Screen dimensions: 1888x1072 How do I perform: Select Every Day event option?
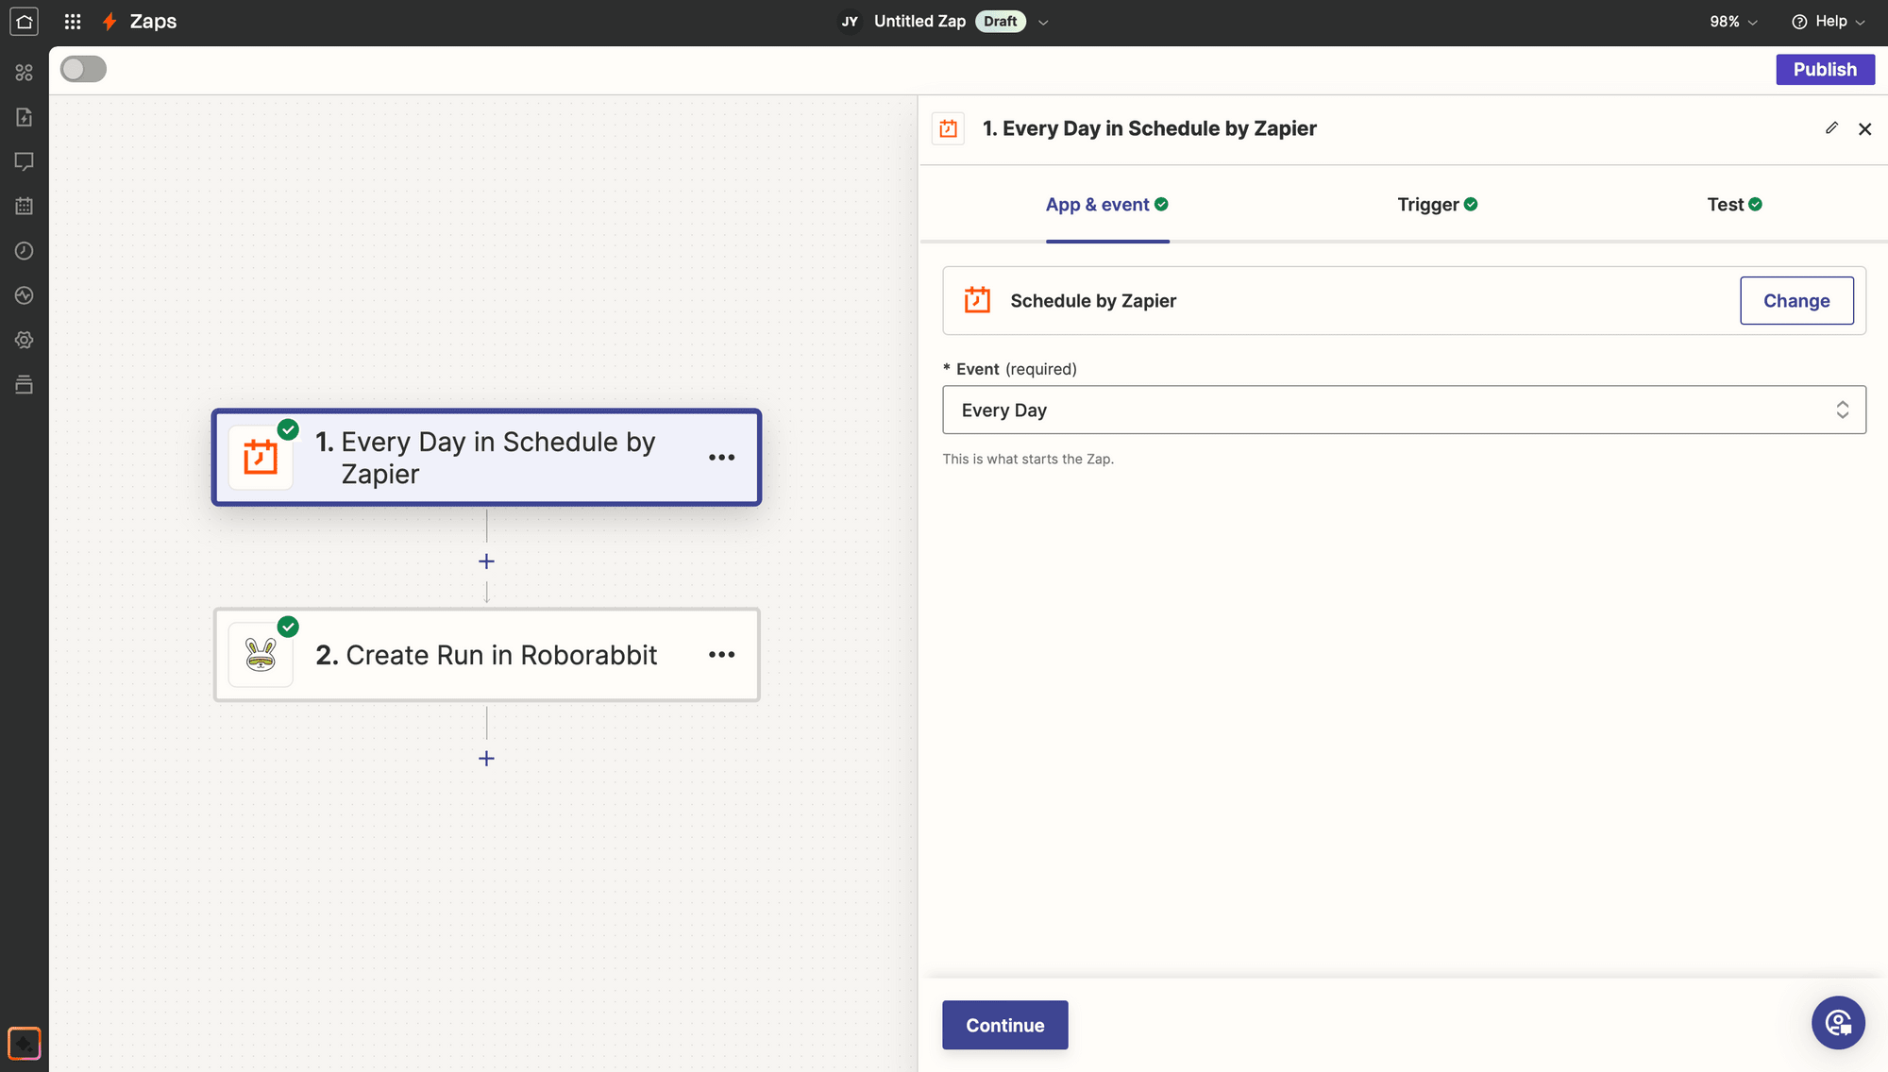pyautogui.click(x=1403, y=410)
